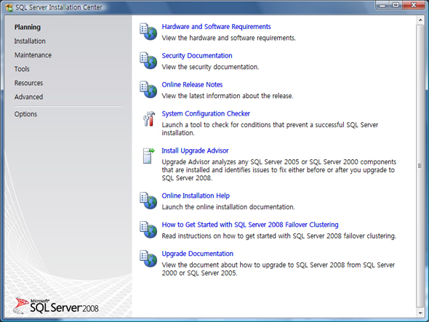The image size is (429, 322).
Task: Click the SQL Server Installation Center title icon
Action: pyautogui.click(x=9, y=7)
